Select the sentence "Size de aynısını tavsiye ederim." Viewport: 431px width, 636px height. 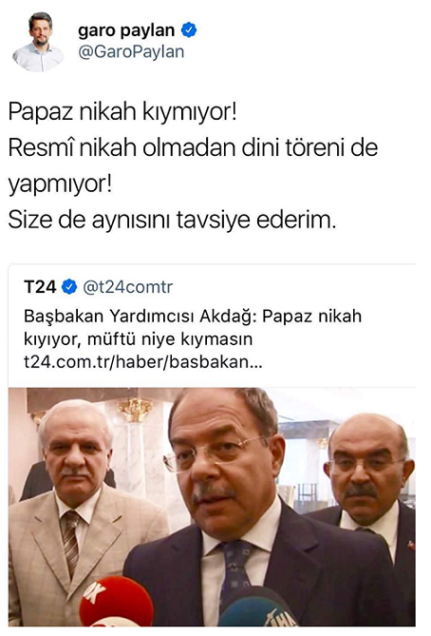[172, 221]
